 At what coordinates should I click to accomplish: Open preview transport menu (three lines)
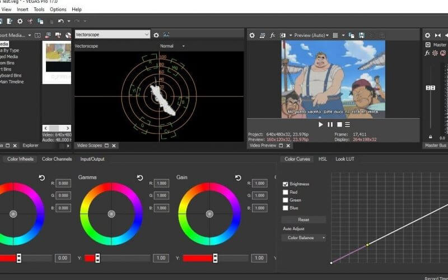[x=347, y=124]
